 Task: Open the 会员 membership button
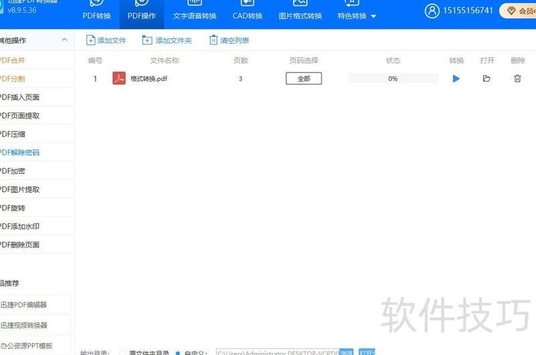pyautogui.click(x=518, y=11)
